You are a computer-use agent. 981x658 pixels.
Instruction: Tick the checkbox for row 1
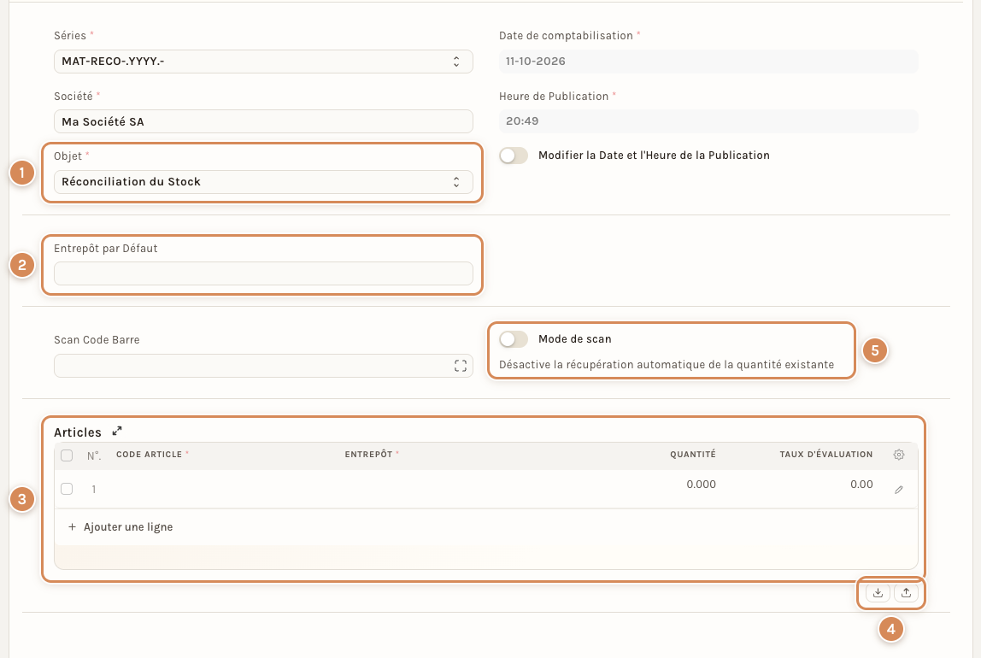[x=67, y=489]
